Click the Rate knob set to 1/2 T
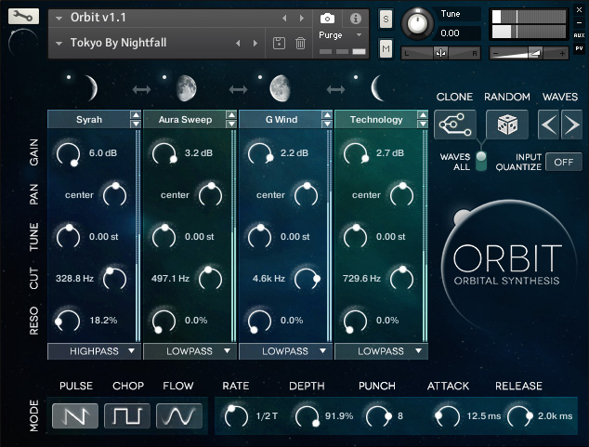589x447 pixels. (236, 415)
